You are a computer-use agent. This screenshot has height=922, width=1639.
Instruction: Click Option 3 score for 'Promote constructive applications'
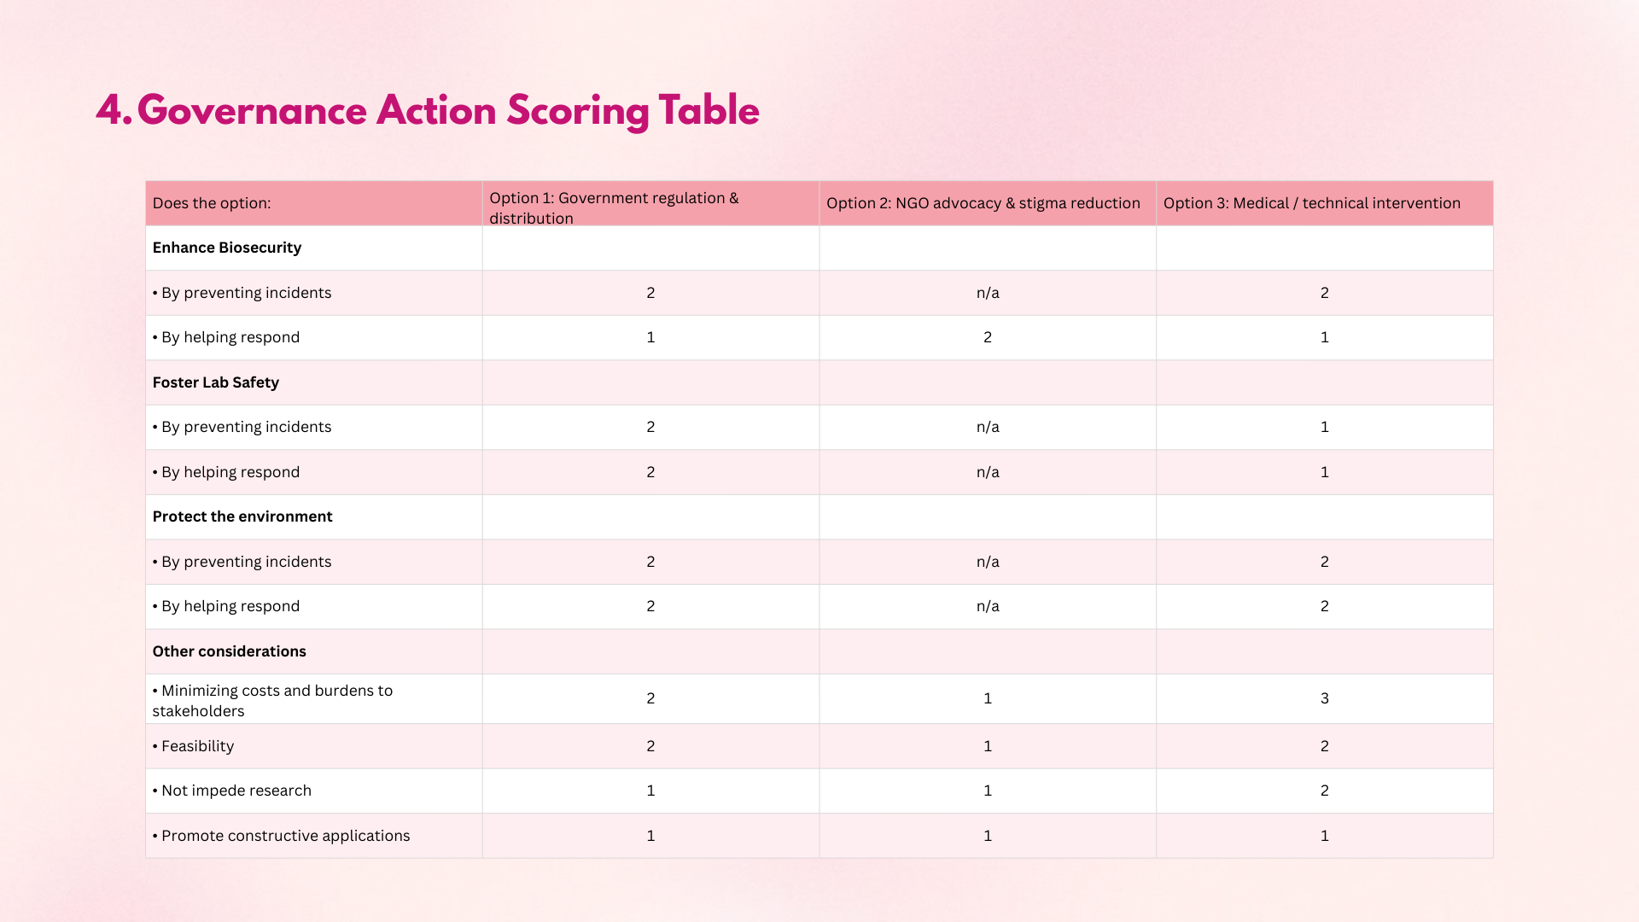[x=1324, y=836]
